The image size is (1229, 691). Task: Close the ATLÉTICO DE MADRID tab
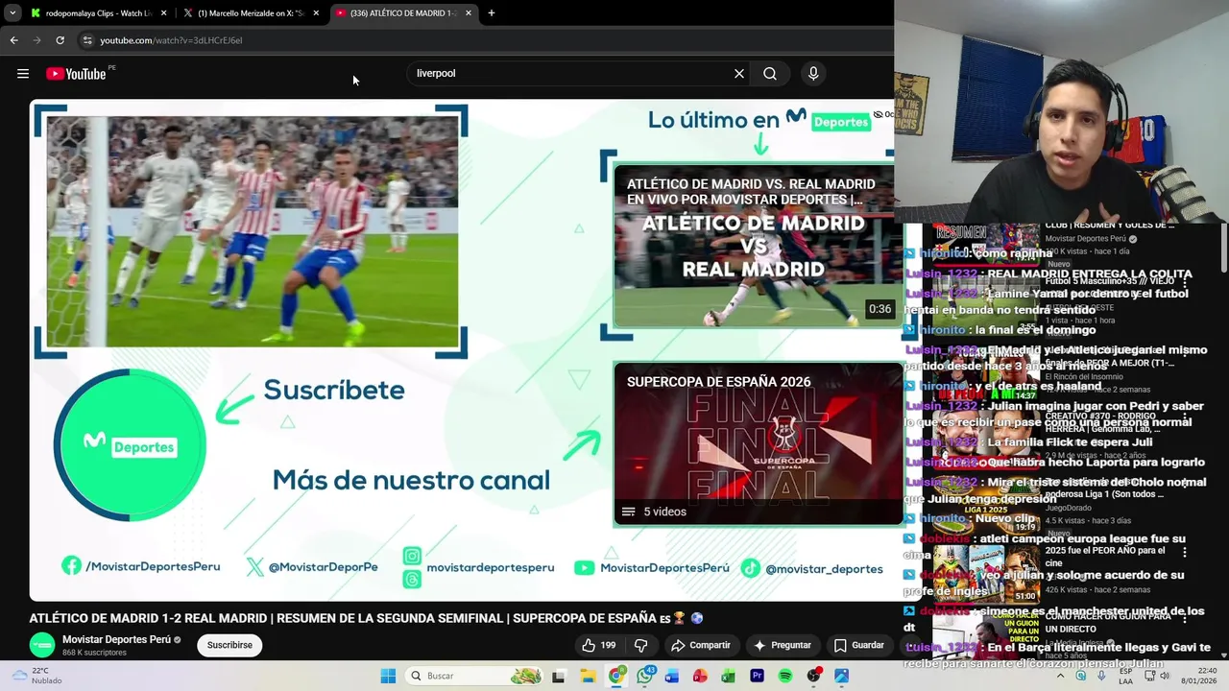coord(469,13)
